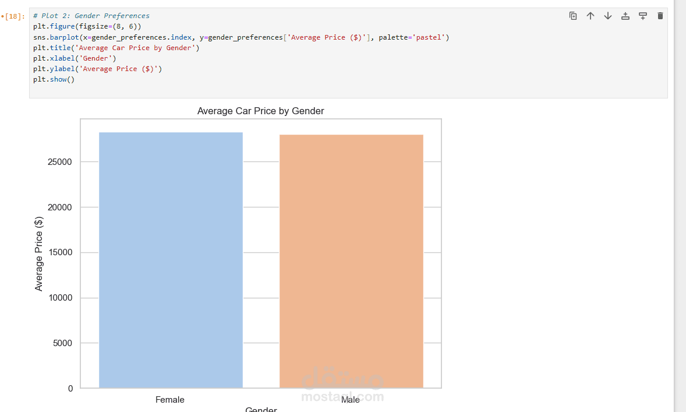Click the chart title 'Average Car Price by Gender'
The width and height of the screenshot is (686, 412).
tap(260, 111)
